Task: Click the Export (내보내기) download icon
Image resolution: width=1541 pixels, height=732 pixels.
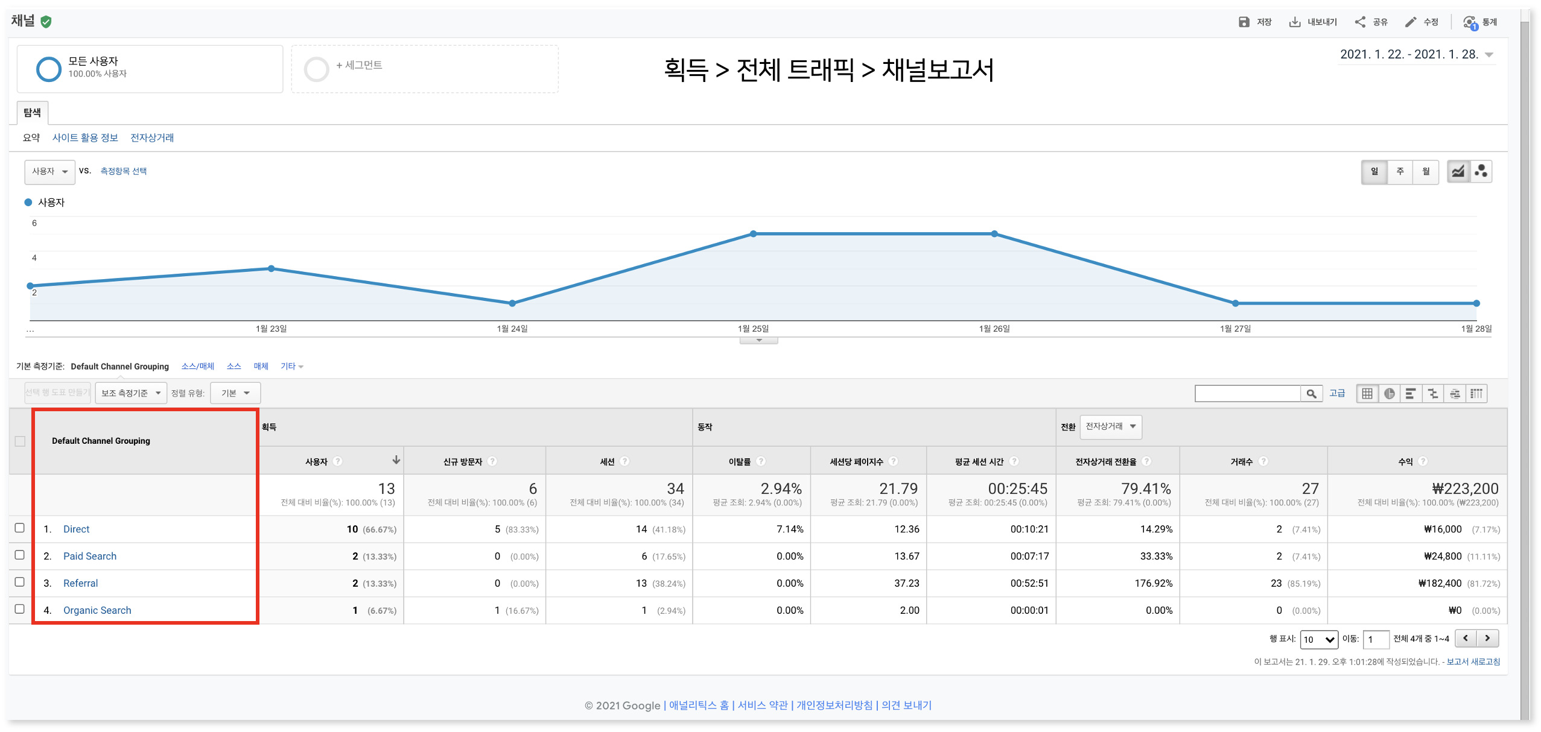Action: (x=1295, y=22)
